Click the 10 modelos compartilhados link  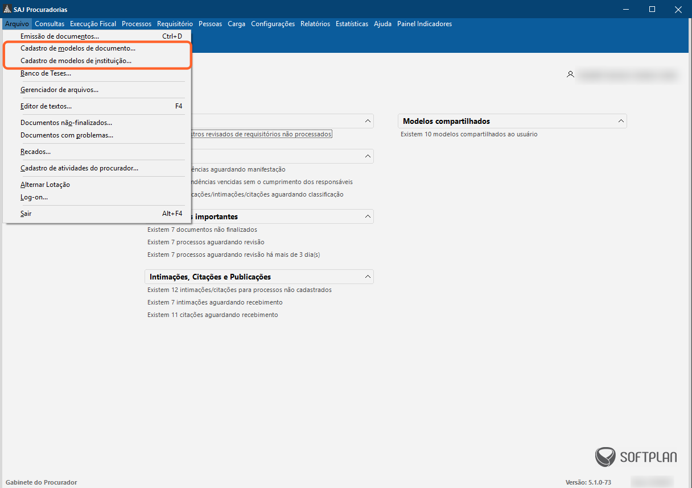coord(469,134)
